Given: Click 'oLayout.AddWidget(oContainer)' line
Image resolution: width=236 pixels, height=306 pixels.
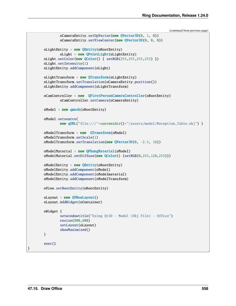Looking at the screenshot, I should click(73, 202).
